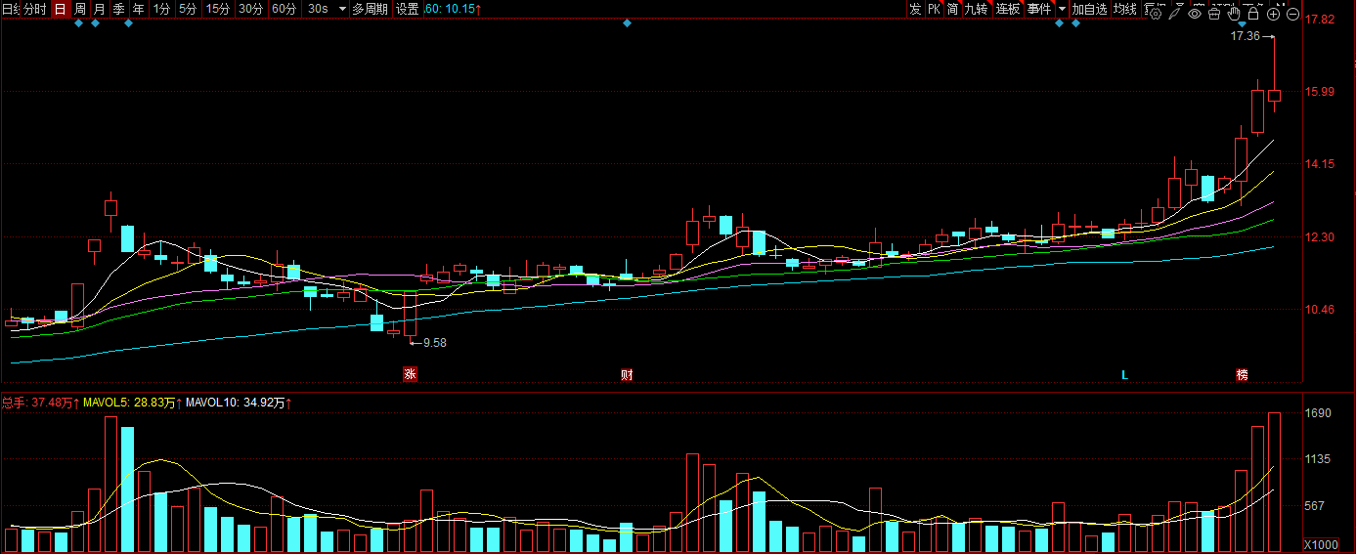Image resolution: width=1356 pixels, height=554 pixels.
Task: Zoom in with the plus icon
Action: click(1273, 14)
